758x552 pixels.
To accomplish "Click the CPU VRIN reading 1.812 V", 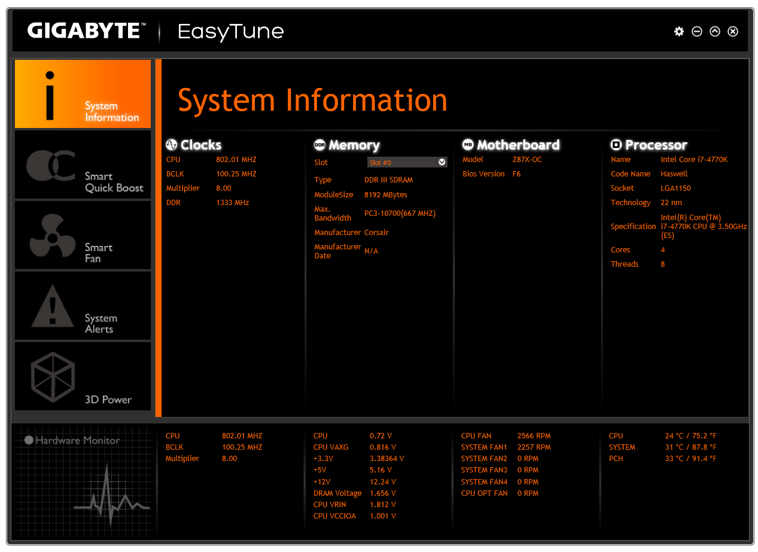I will click(383, 505).
